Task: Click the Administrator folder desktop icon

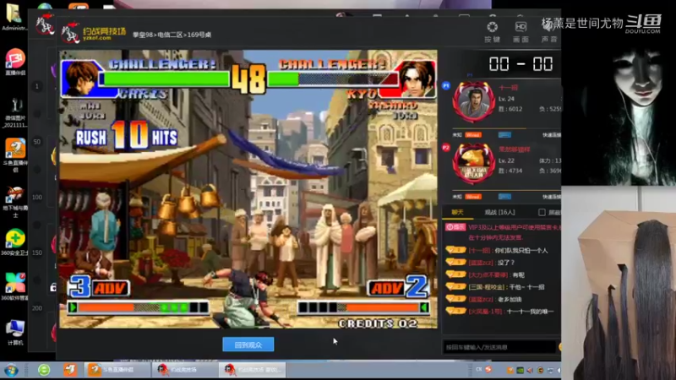Action: [14, 17]
